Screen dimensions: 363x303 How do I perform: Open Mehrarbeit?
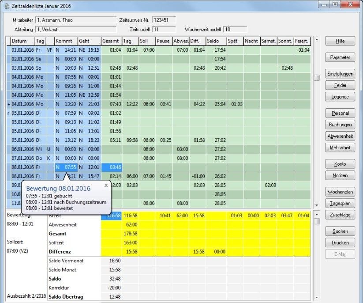point(340,148)
